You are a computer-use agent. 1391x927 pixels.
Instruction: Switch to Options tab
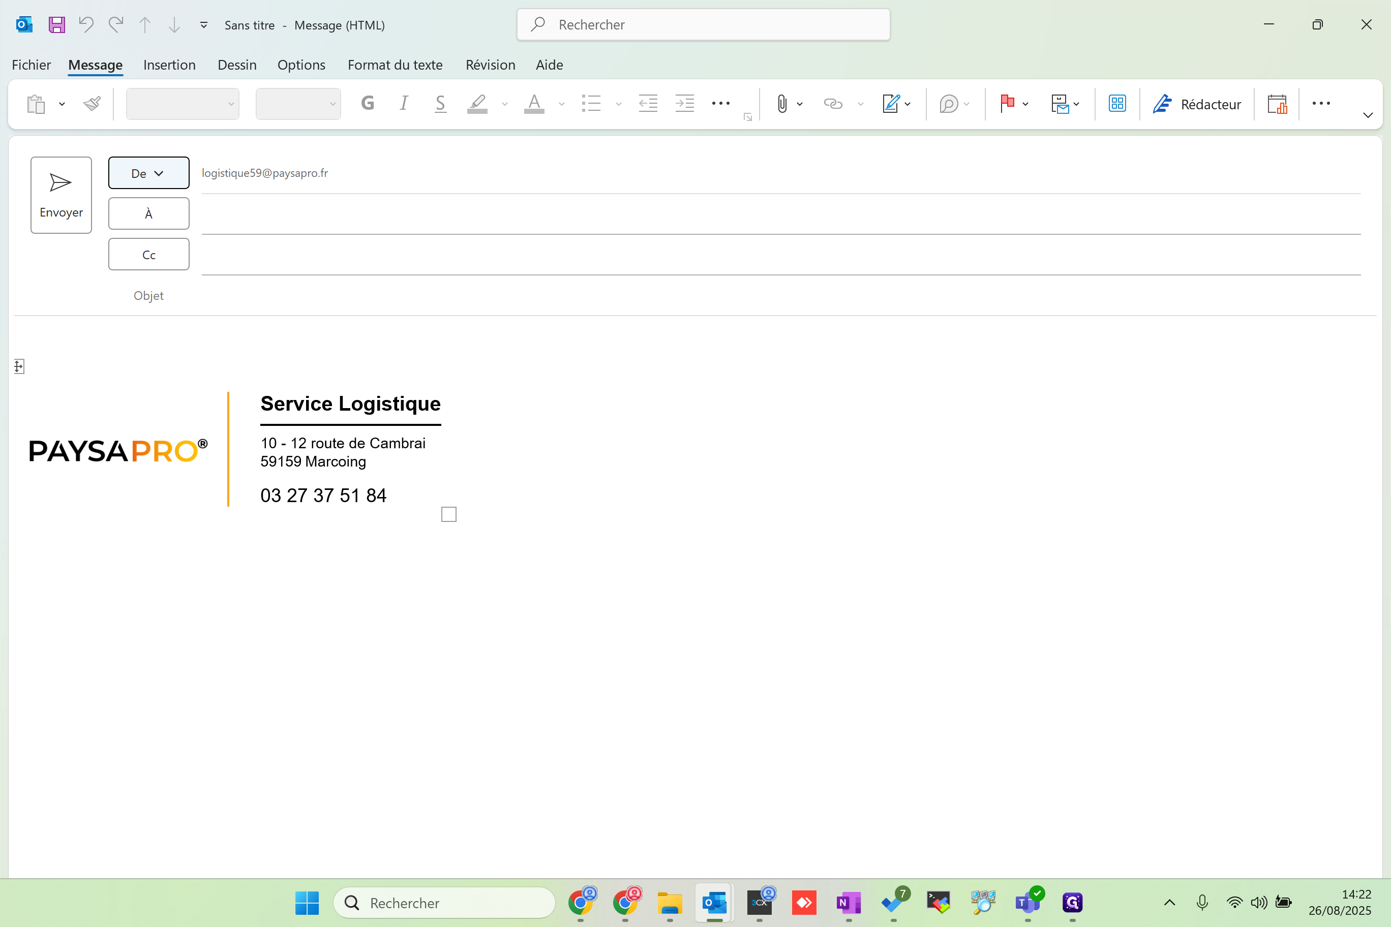[x=301, y=65]
